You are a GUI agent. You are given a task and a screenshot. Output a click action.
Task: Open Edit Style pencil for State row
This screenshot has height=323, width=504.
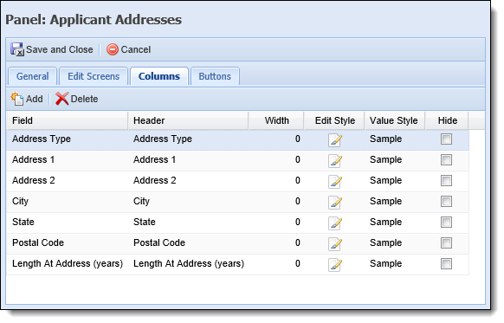335,223
